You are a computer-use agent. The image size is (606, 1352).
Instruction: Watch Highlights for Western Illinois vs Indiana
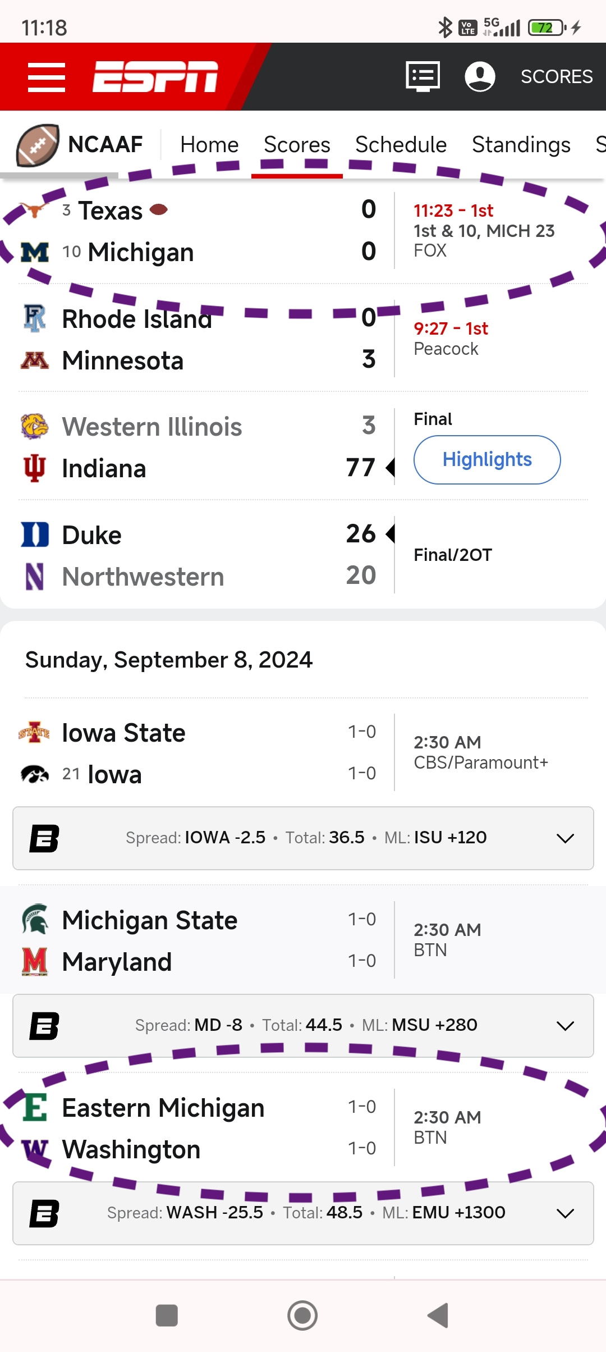click(x=486, y=460)
